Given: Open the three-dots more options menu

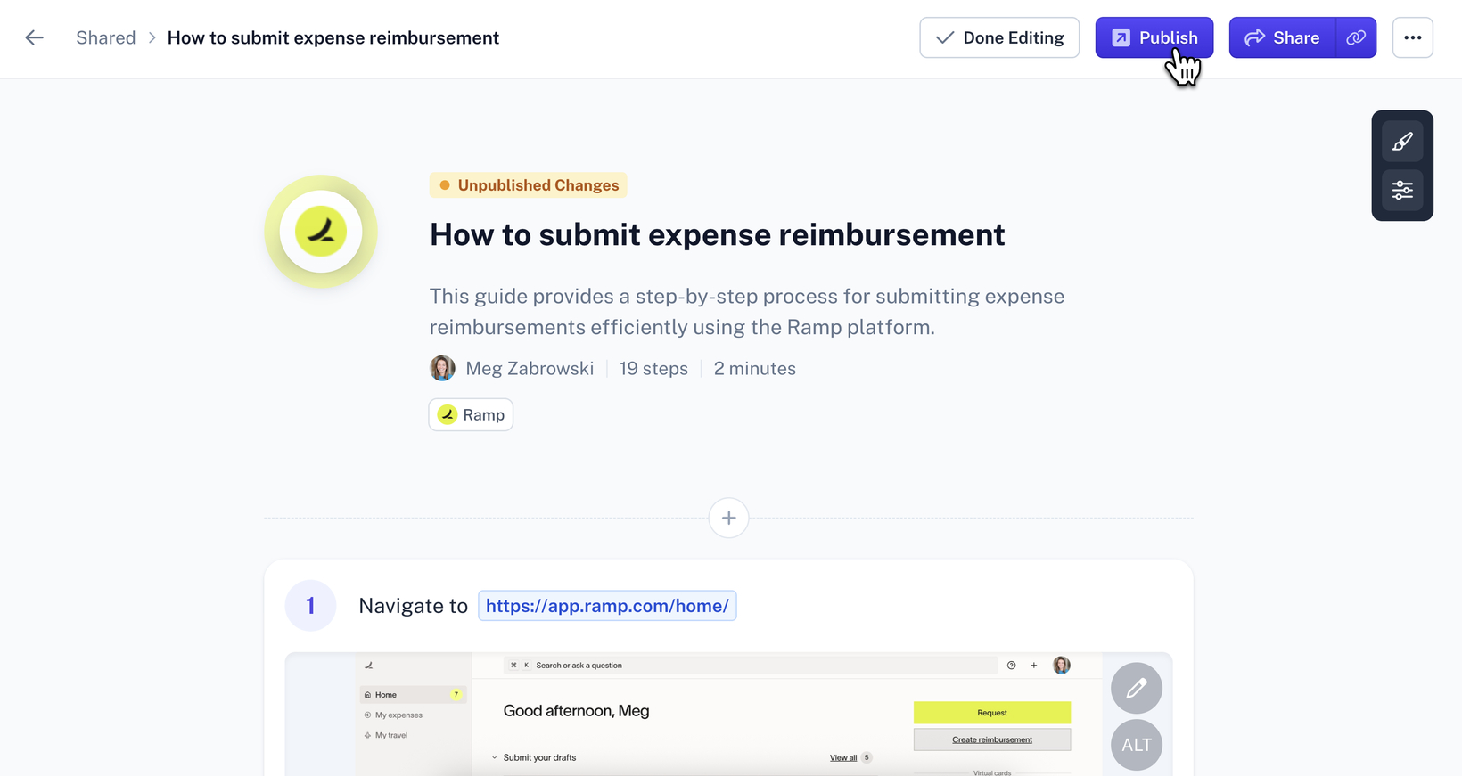Looking at the screenshot, I should pos(1412,37).
